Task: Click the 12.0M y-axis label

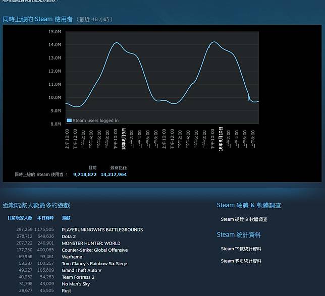Action: coord(55,71)
